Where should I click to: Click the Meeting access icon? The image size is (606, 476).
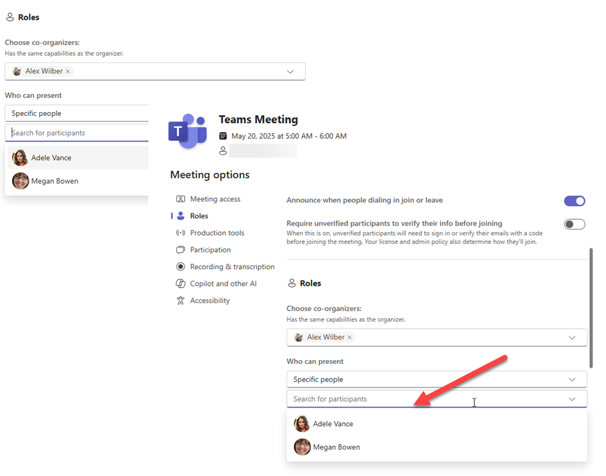(x=180, y=199)
